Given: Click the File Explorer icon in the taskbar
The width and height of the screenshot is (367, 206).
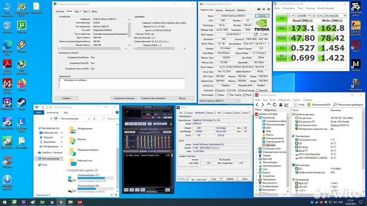Looking at the screenshot, I should pos(70,202).
